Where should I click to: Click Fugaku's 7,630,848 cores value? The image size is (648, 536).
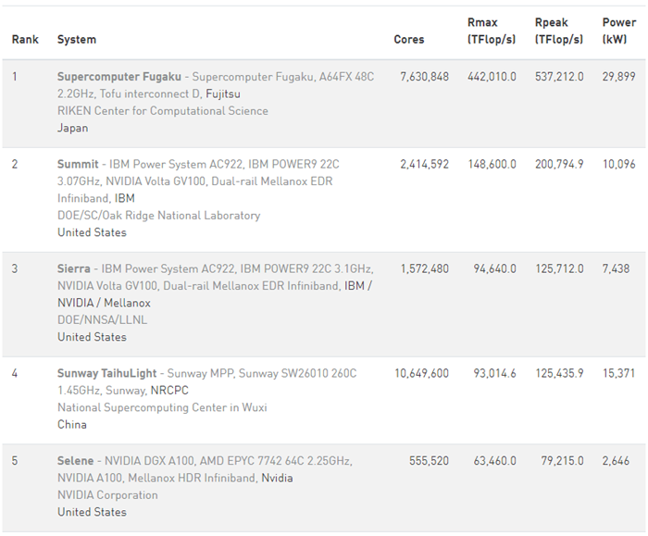coord(424,77)
